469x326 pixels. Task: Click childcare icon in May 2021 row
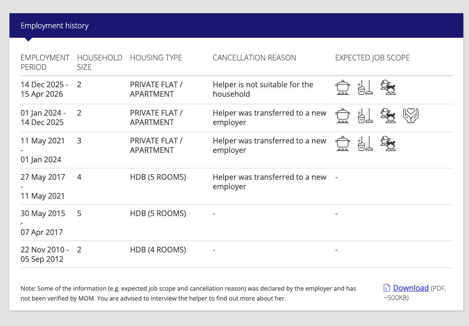coord(388,143)
